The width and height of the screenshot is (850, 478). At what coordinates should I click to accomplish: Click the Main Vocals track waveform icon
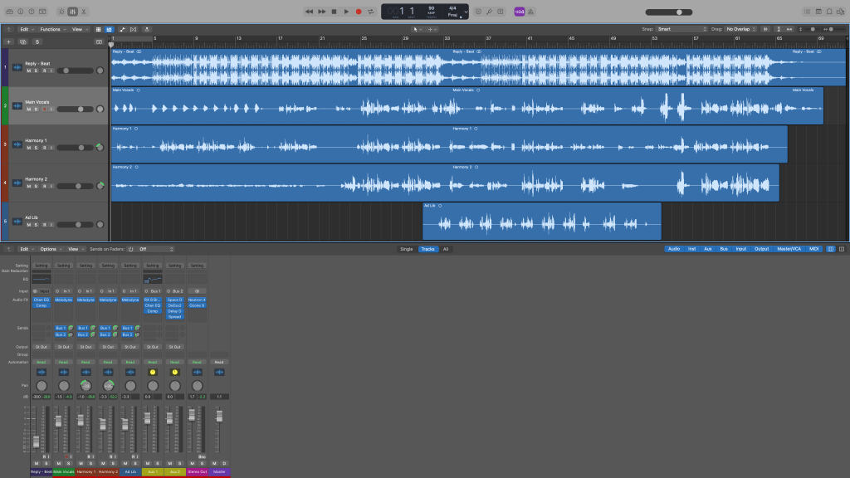point(16,106)
